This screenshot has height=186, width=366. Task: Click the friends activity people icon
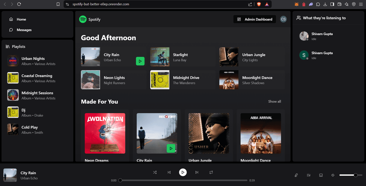(x=299, y=18)
